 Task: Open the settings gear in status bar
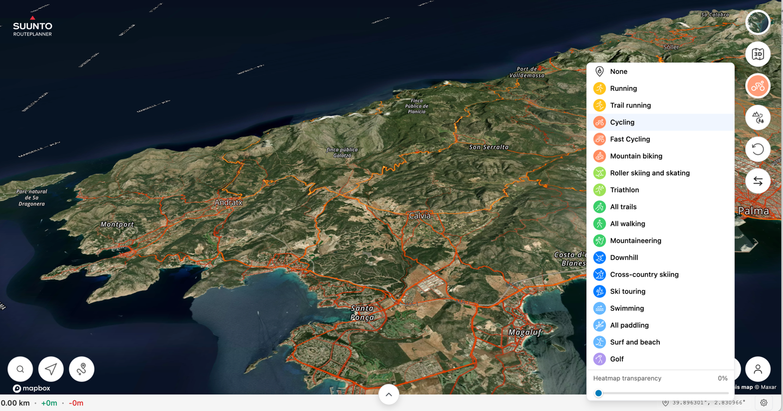tap(764, 403)
